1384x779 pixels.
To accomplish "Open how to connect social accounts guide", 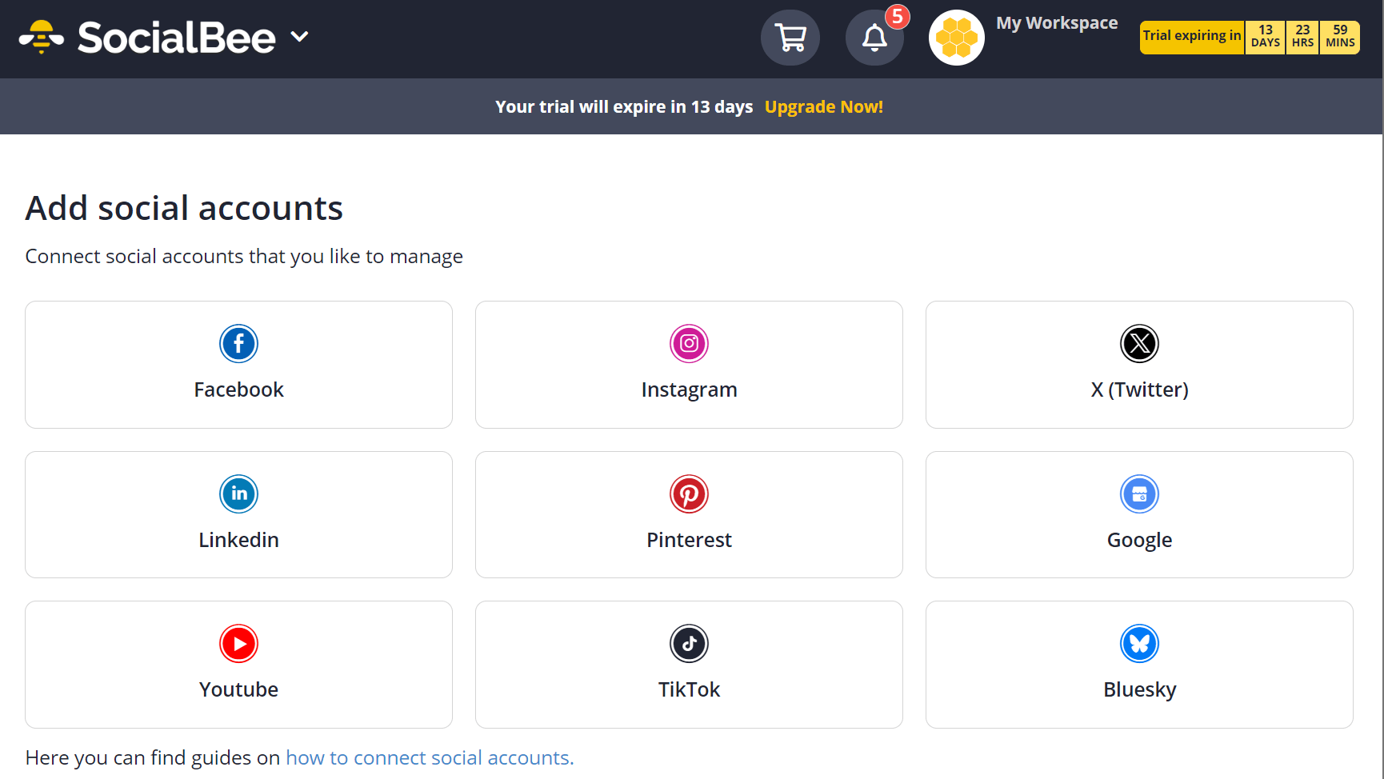I will (430, 757).
